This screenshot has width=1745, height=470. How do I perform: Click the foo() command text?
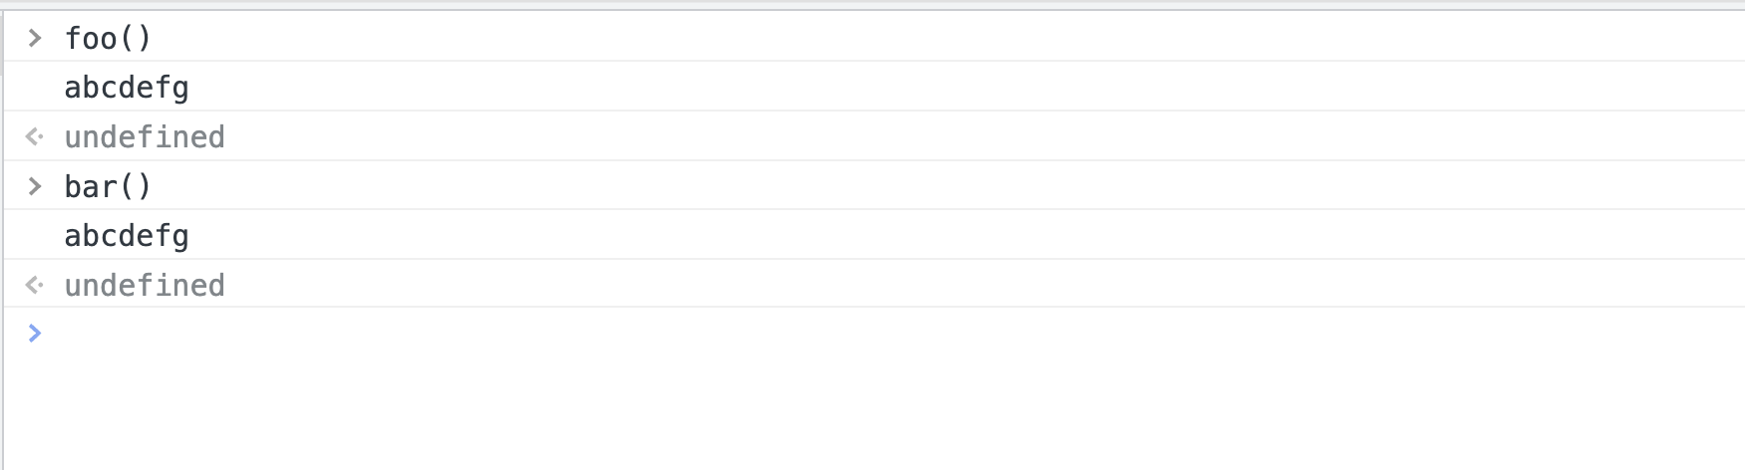(107, 38)
